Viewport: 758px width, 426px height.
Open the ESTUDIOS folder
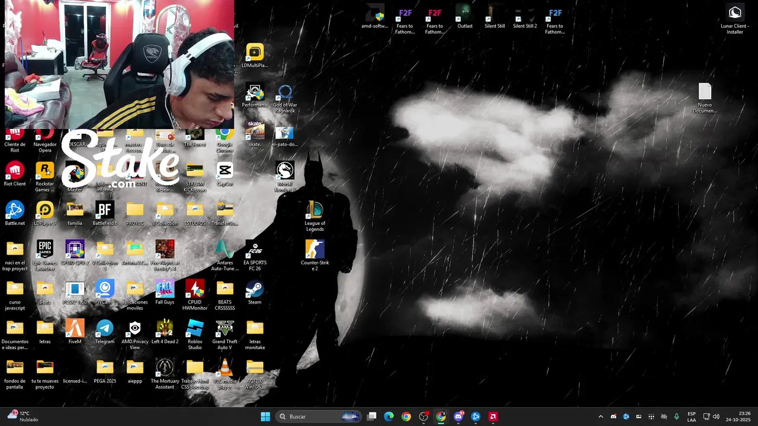coord(195,214)
